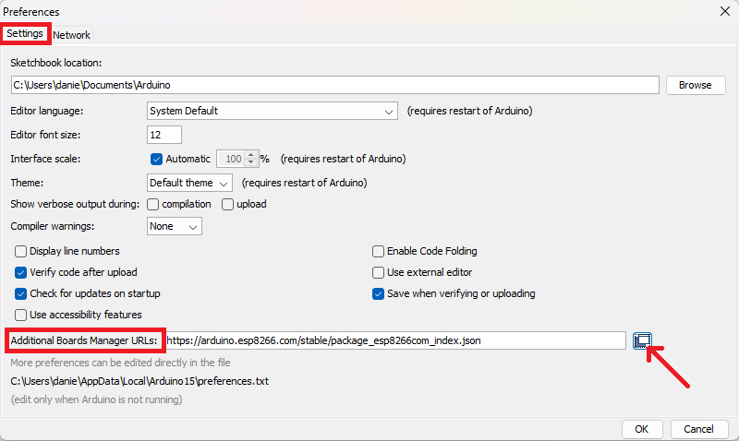Click the interface scale percentage field showing 100

tap(231, 159)
